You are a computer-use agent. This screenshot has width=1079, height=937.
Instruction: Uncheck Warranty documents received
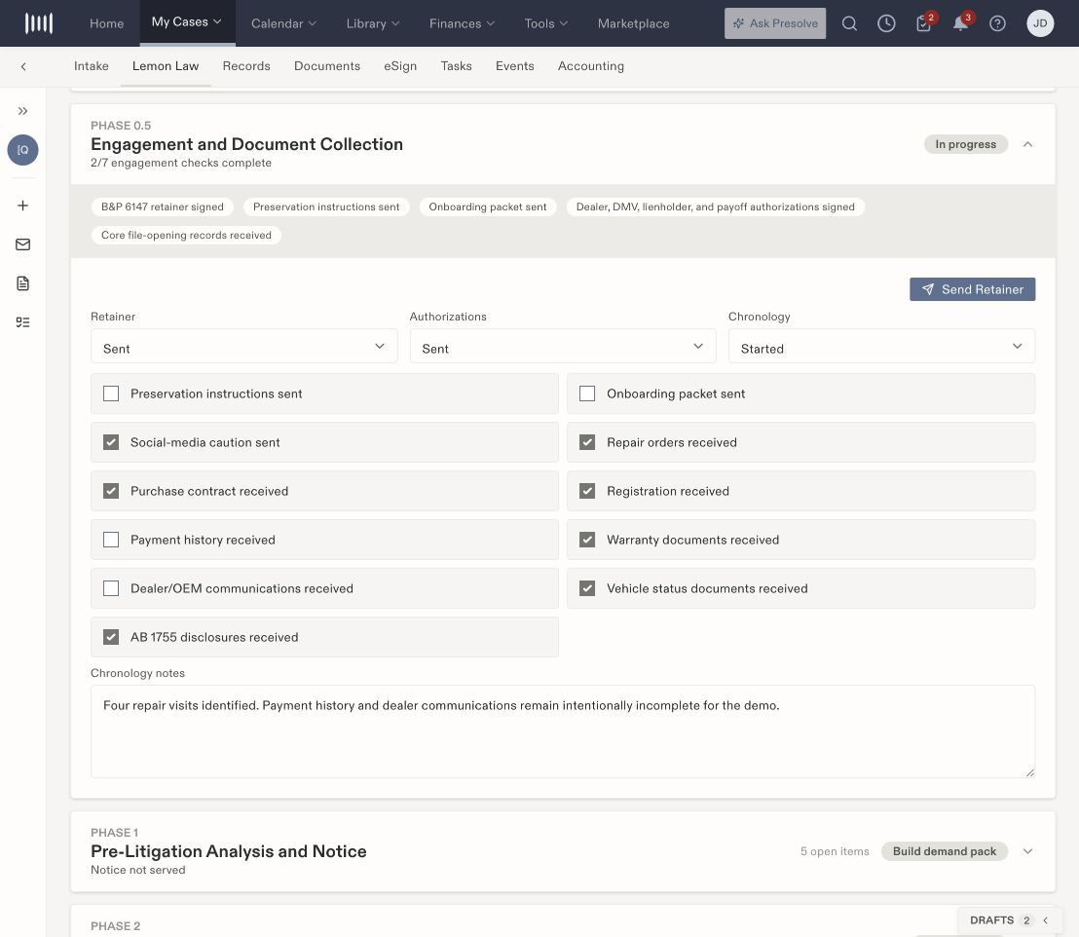click(587, 540)
